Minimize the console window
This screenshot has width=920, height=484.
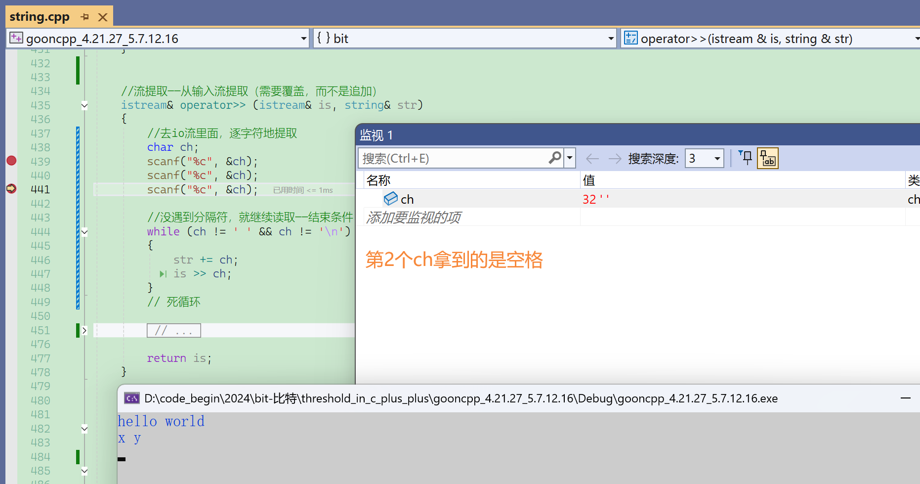(x=905, y=398)
